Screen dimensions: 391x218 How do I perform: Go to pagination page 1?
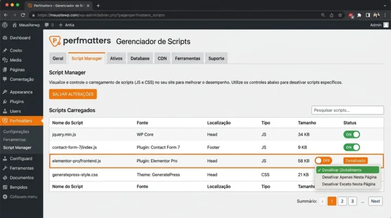332,201
